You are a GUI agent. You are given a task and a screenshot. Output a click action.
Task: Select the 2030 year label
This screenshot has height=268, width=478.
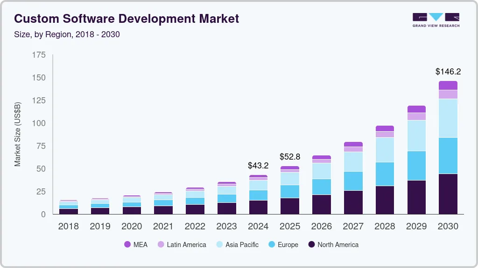tap(448, 227)
